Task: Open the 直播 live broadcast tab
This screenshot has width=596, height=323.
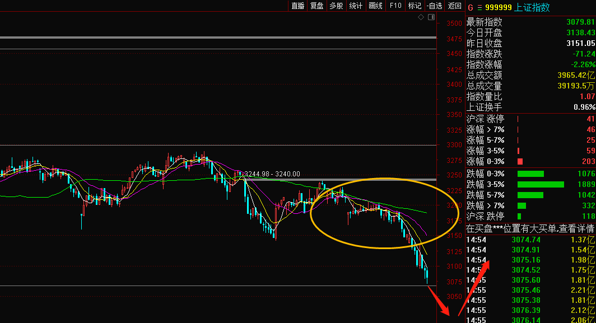Action: tap(298, 6)
